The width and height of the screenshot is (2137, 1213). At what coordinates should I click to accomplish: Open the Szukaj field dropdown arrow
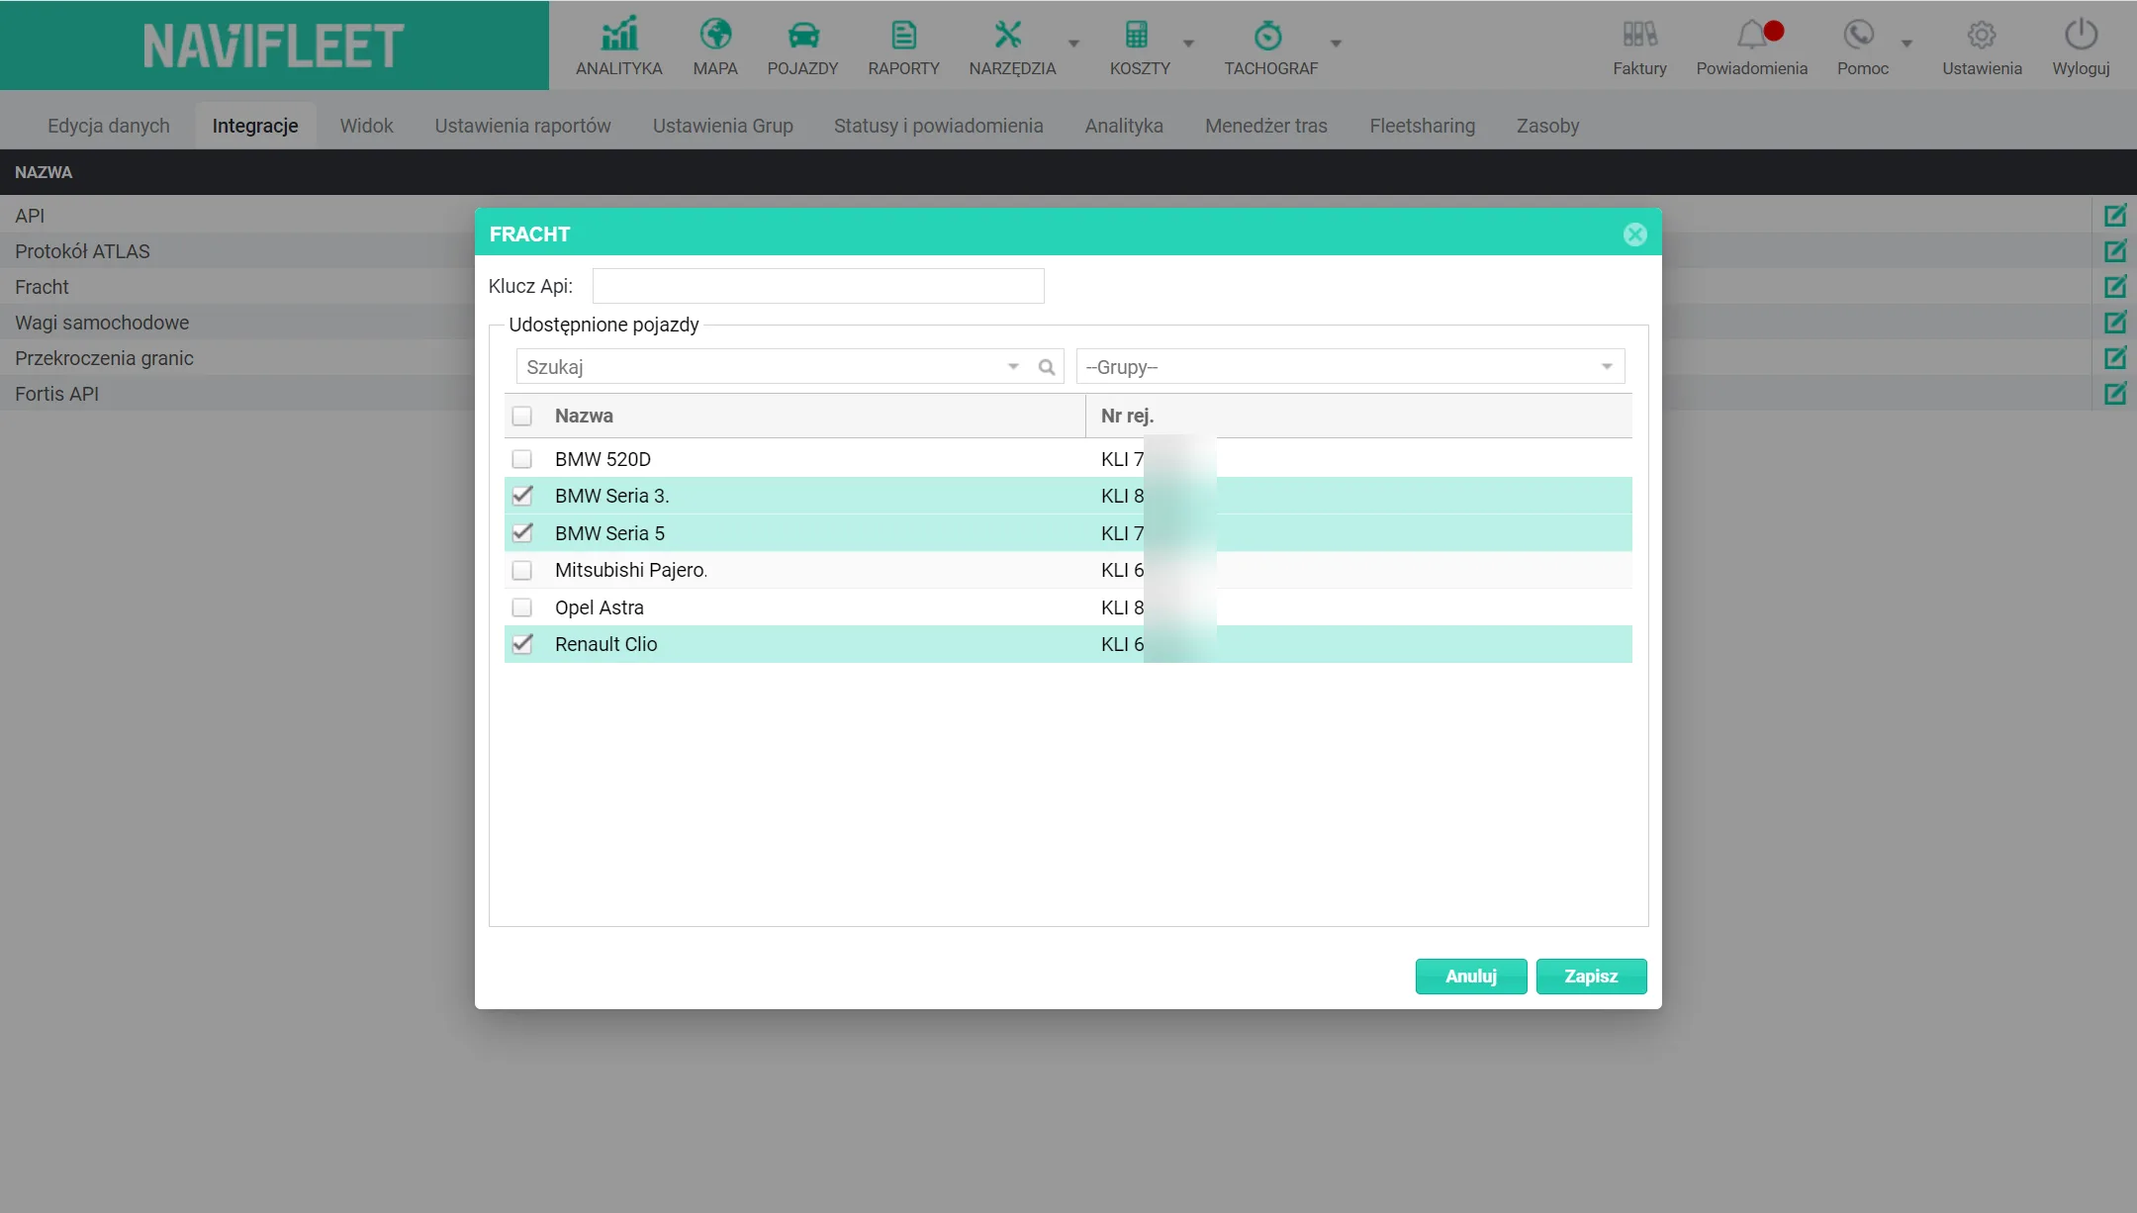[1013, 367]
